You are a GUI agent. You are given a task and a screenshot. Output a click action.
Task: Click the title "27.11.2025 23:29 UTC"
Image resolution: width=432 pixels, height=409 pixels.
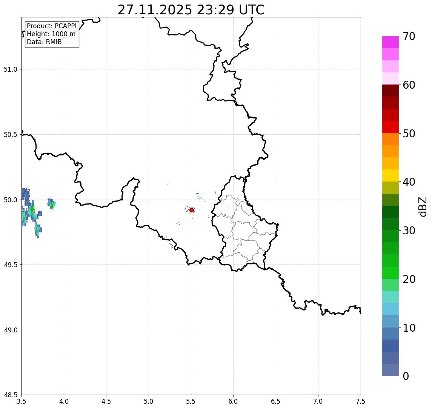191,10
